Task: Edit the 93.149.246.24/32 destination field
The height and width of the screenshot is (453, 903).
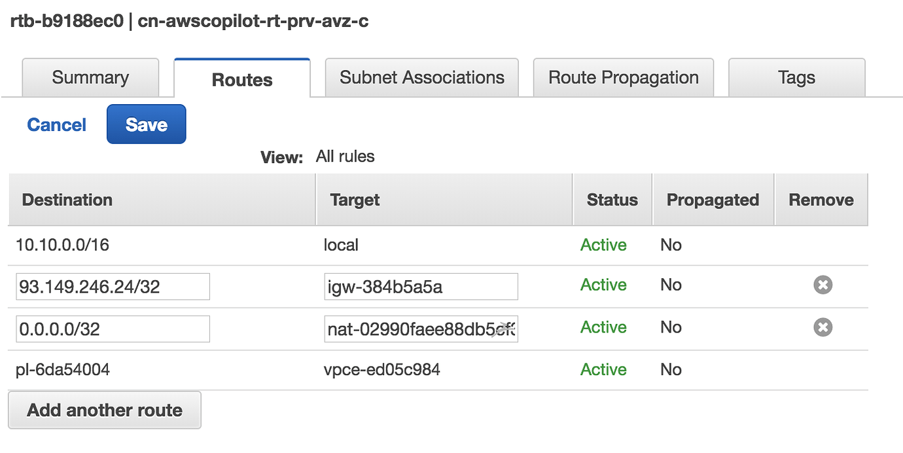Action: pos(113,287)
